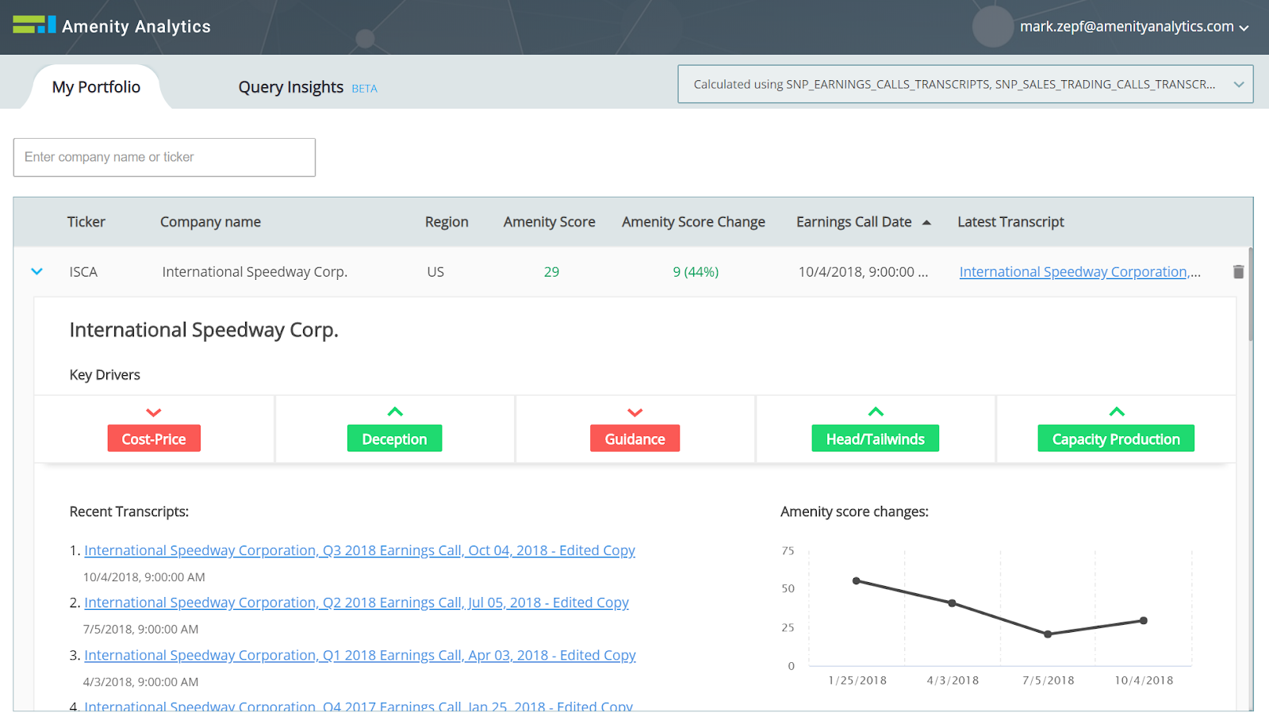Open Q1 2018 Earnings Call transcript
This screenshot has height=720, width=1269.
[x=360, y=655]
